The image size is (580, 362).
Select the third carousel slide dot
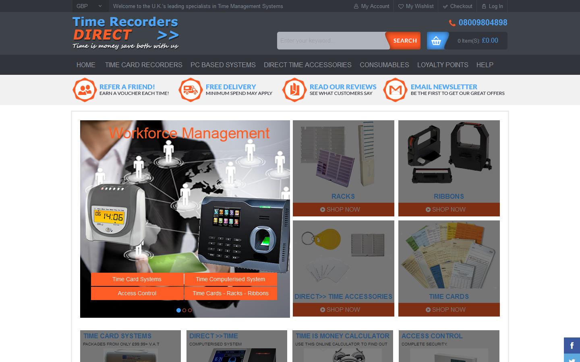coord(190,310)
